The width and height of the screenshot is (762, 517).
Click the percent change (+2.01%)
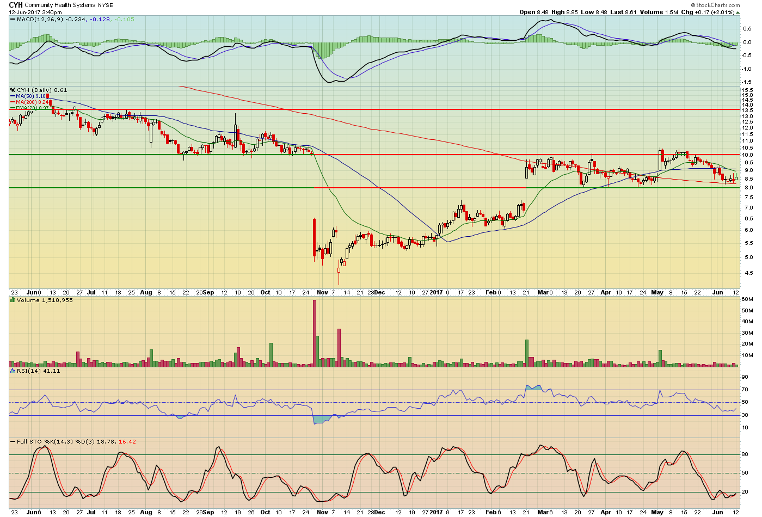coord(723,12)
